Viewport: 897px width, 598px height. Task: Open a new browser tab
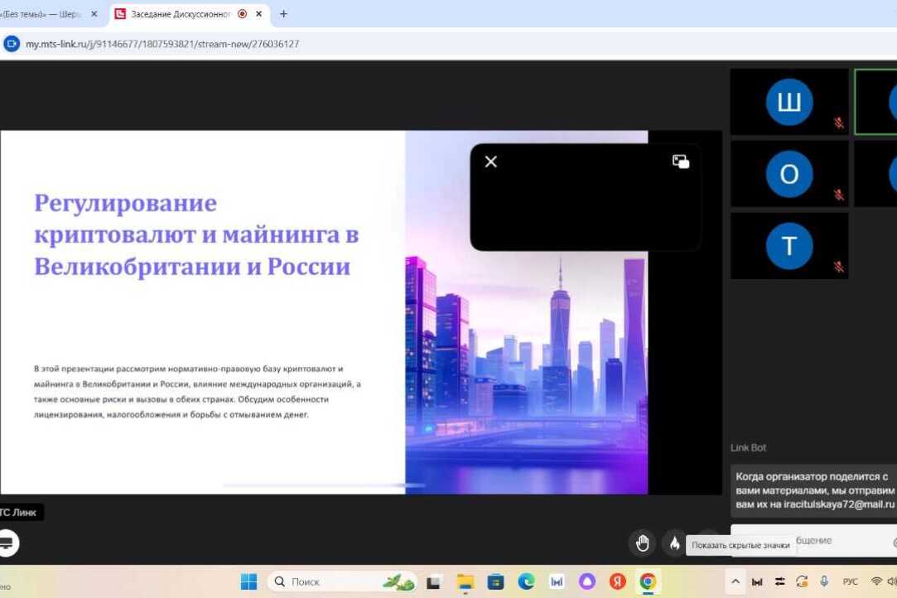284,14
